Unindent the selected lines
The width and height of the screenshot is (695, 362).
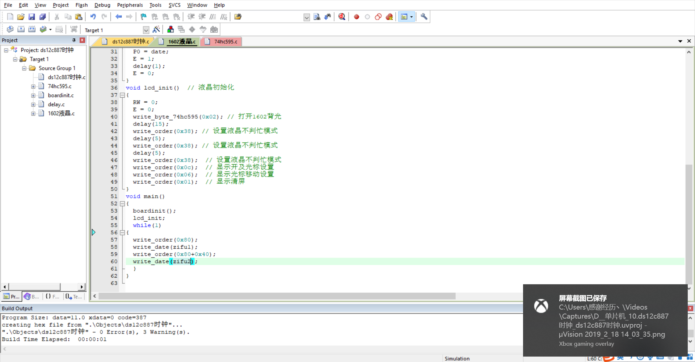(202, 17)
